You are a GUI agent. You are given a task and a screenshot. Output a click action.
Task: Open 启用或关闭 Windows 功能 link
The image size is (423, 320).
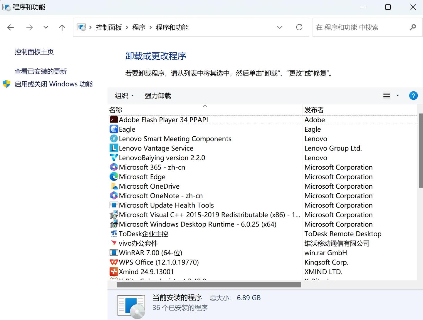[53, 84]
